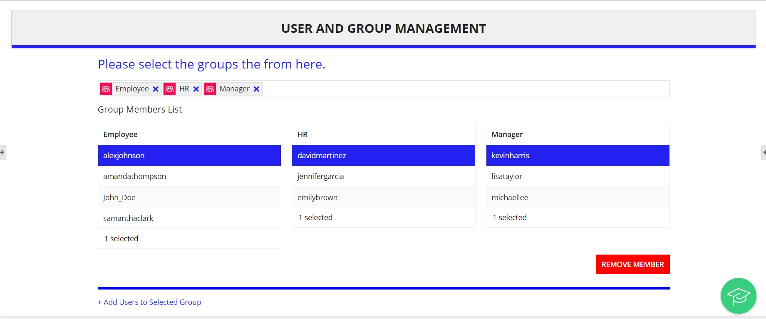Select amandathompson in Employee list
The width and height of the screenshot is (766, 319).
(x=189, y=176)
